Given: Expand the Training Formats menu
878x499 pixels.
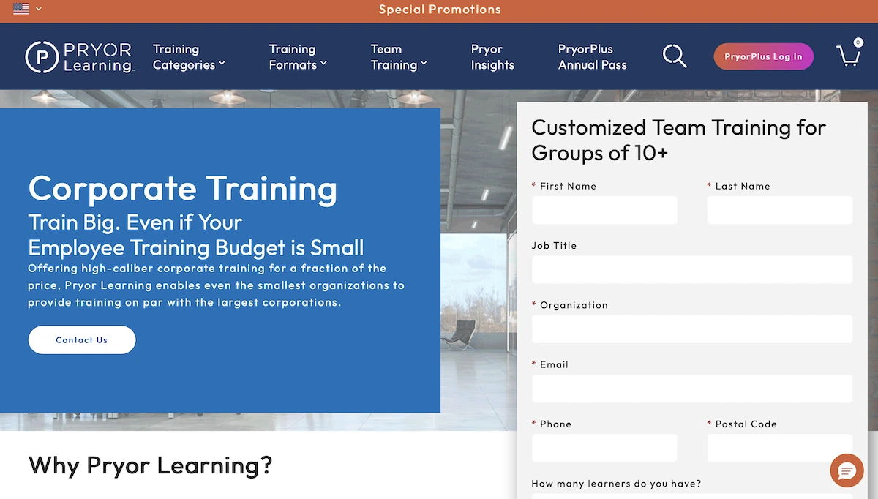Looking at the screenshot, I should tap(298, 57).
